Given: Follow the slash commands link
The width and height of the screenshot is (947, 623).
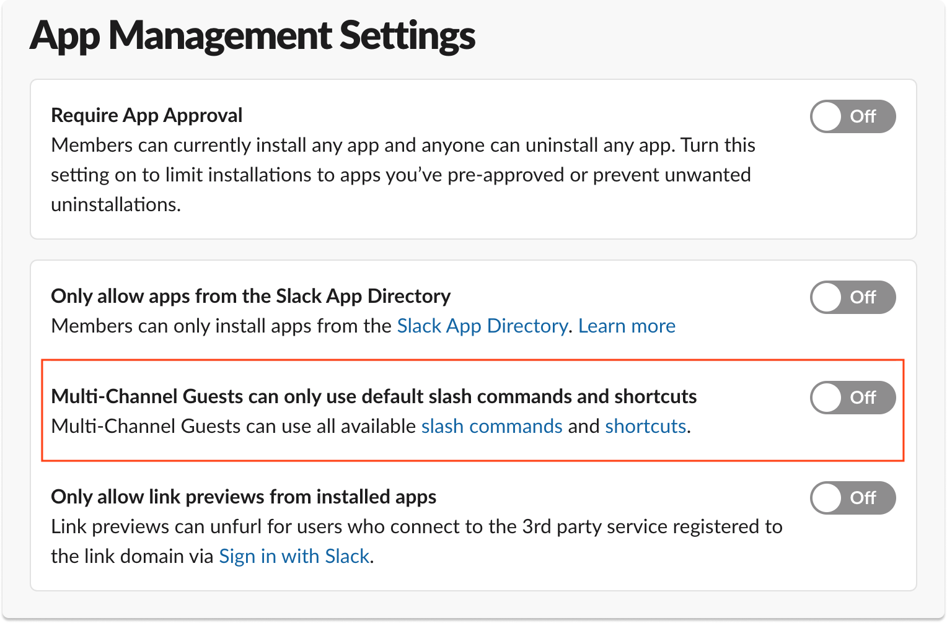Looking at the screenshot, I should tap(491, 426).
